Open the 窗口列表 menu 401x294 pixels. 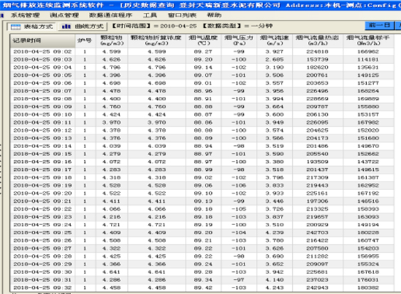pos(182,15)
